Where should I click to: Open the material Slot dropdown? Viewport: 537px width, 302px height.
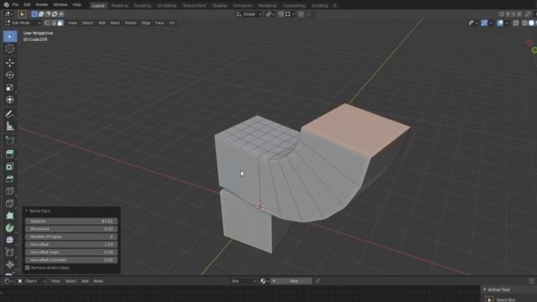[243, 281]
